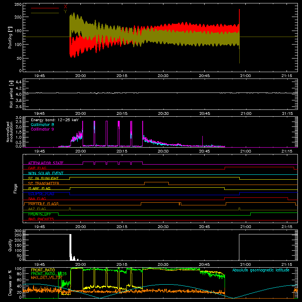The height and width of the screenshot is (302, 302).
Task: Click the 20:15 tick under Roll period plot
Action: [122, 114]
